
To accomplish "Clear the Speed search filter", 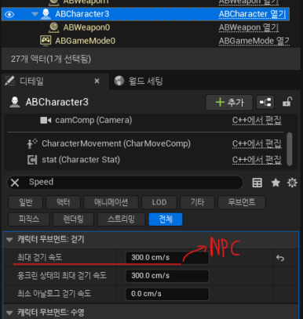I will (x=15, y=183).
